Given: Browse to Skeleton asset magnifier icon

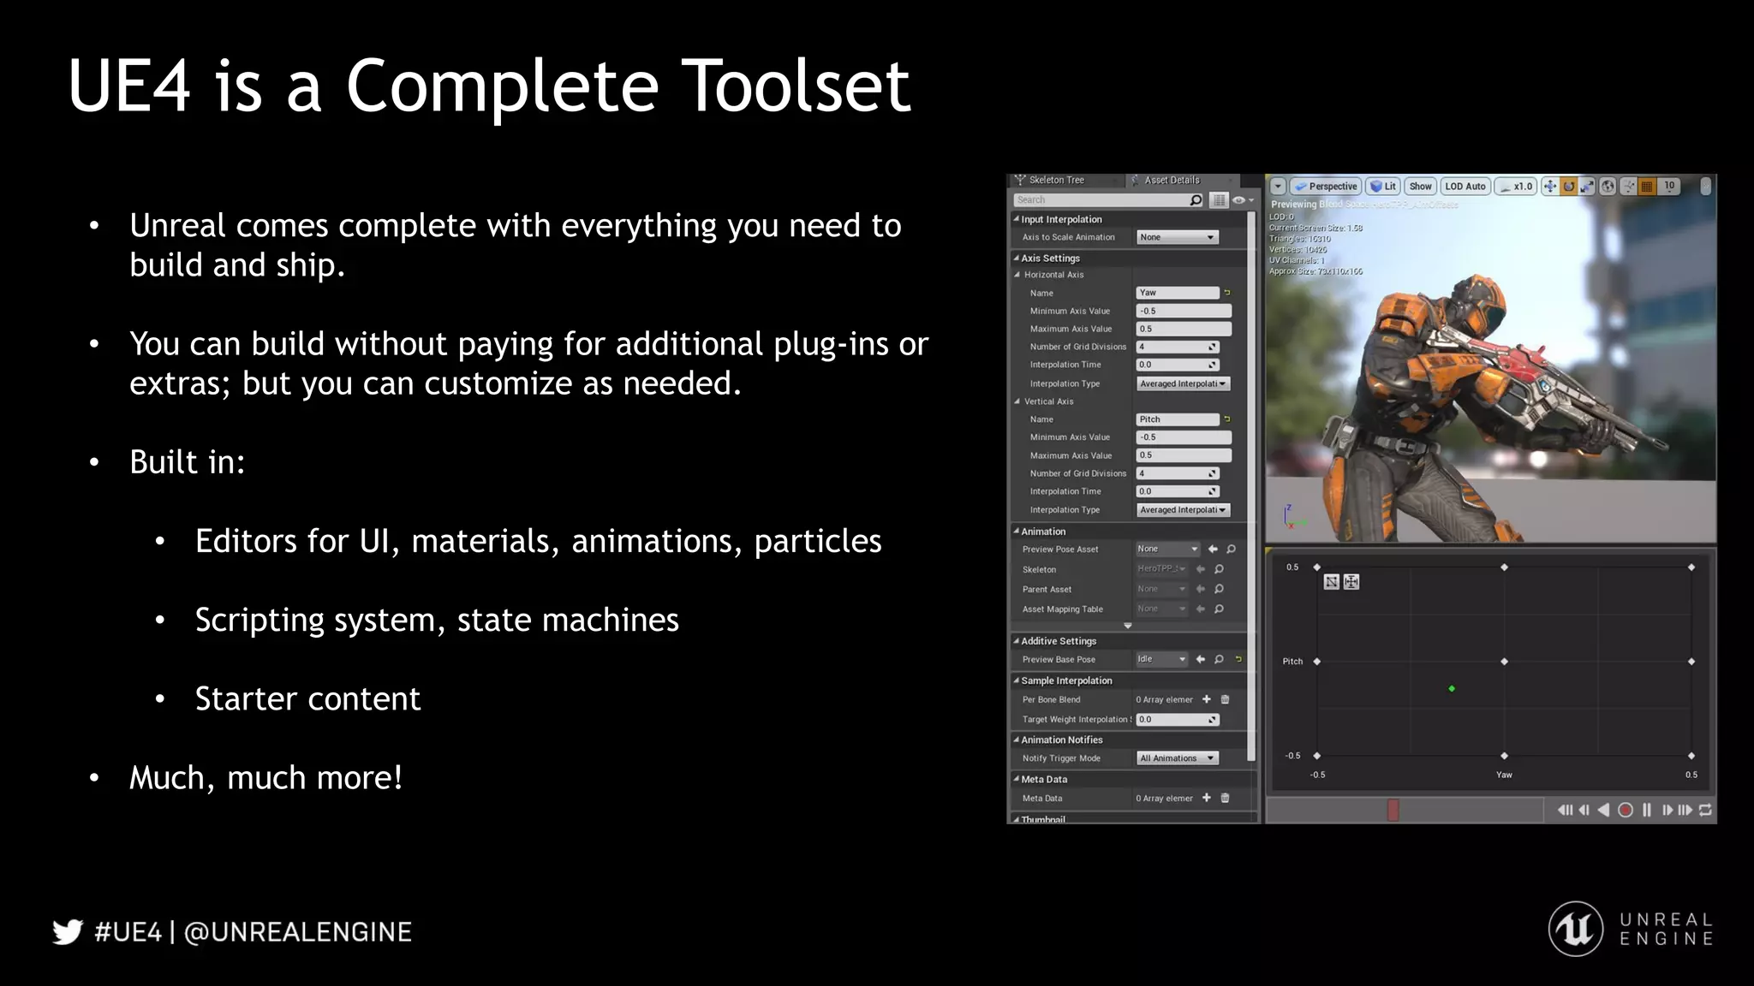Looking at the screenshot, I should tap(1219, 569).
